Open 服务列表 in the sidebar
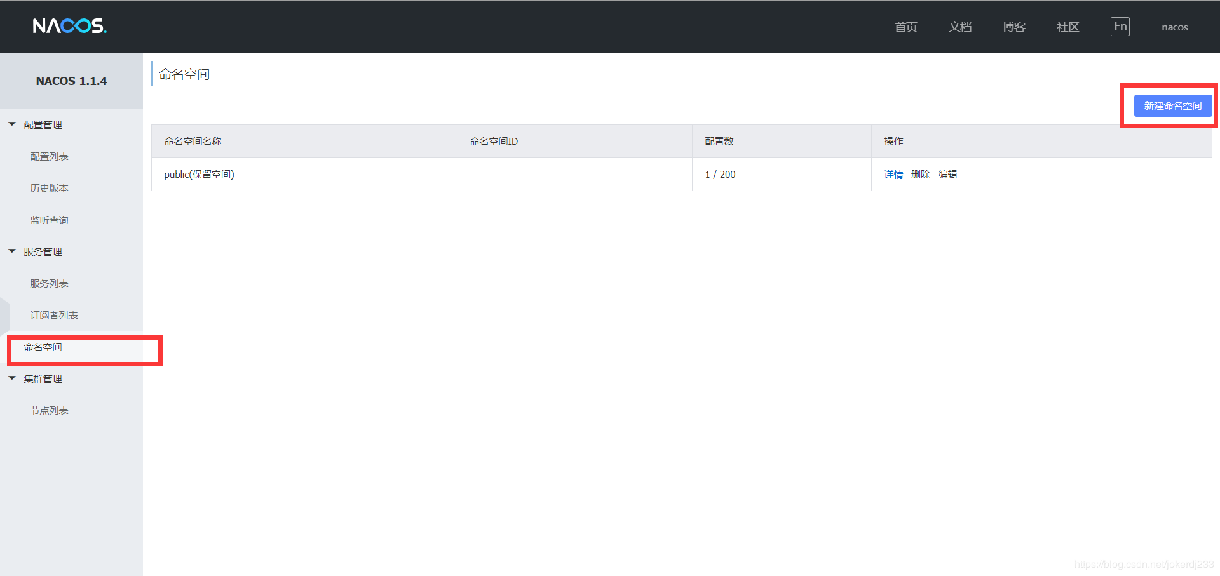Image resolution: width=1220 pixels, height=576 pixels. click(x=49, y=284)
